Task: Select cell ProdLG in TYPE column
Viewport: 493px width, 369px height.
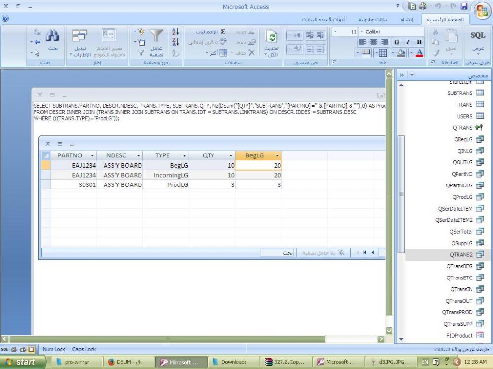Action: coord(166,184)
